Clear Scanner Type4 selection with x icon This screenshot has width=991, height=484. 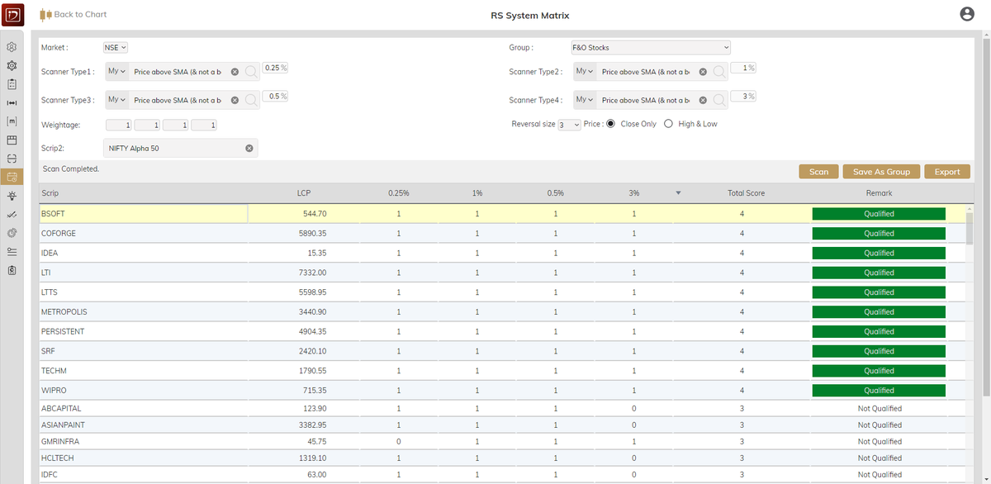tap(703, 100)
